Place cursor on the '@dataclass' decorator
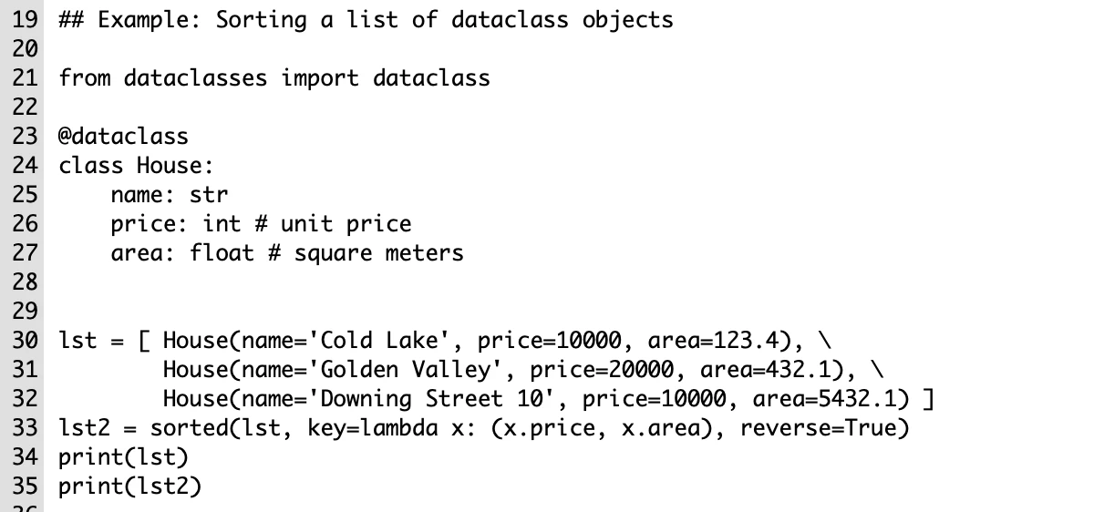Viewport: 1094px width, 512px height. click(124, 137)
